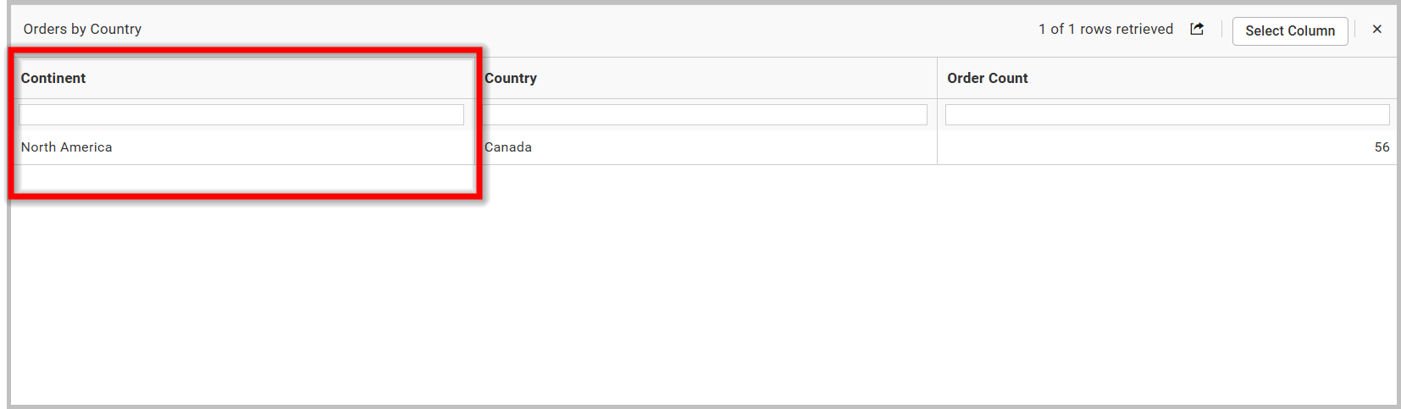The width and height of the screenshot is (1401, 409).
Task: Click the export icon beside rows retrieved
Action: (1197, 30)
